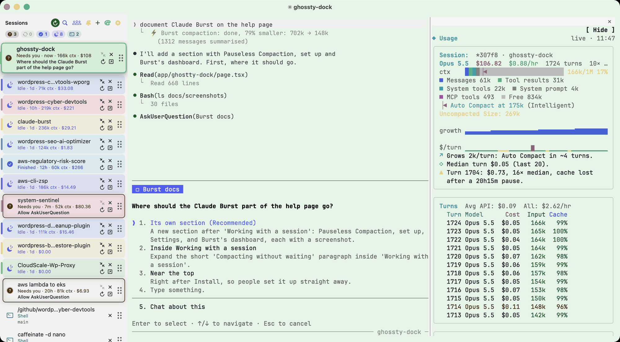Click the Burst docs tab header
The height and width of the screenshot is (342, 620).
[157, 189]
